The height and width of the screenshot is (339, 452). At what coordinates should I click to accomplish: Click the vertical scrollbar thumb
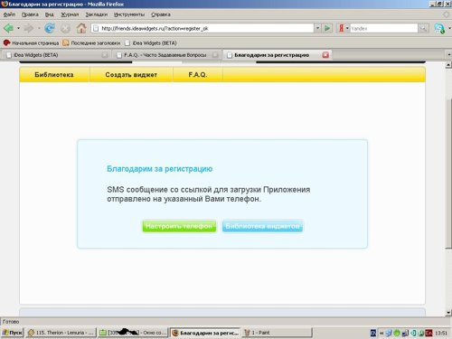[448, 174]
